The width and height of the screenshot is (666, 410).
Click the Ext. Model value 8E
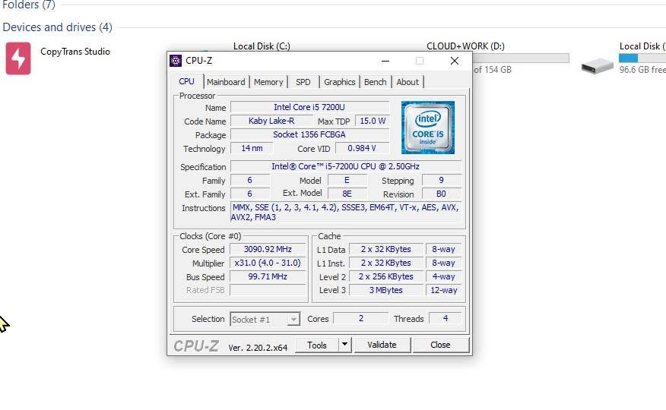pos(347,194)
